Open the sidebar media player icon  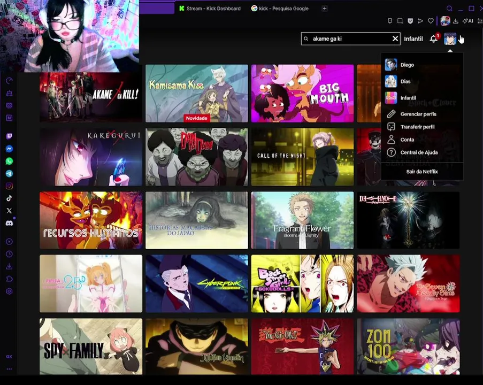pyautogui.click(x=9, y=242)
